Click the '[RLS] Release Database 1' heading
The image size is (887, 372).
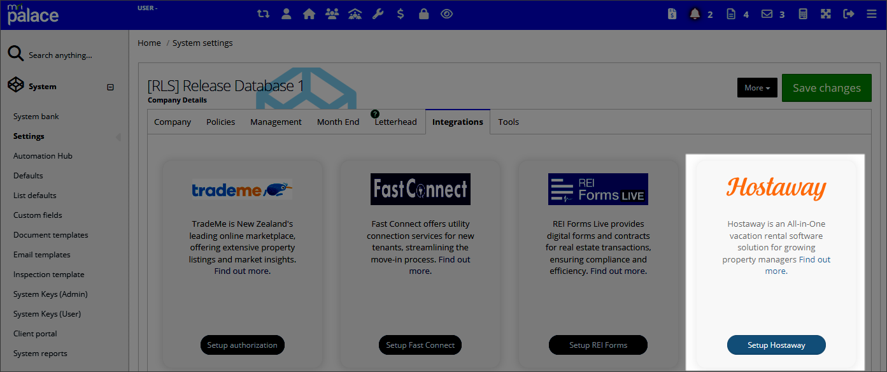coord(226,86)
